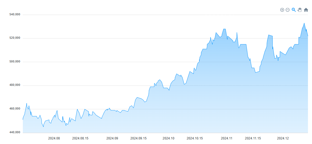Viewport: 312px width, 144px height.
Task: Click the 2024.08 x-axis date label
Action: point(54,138)
